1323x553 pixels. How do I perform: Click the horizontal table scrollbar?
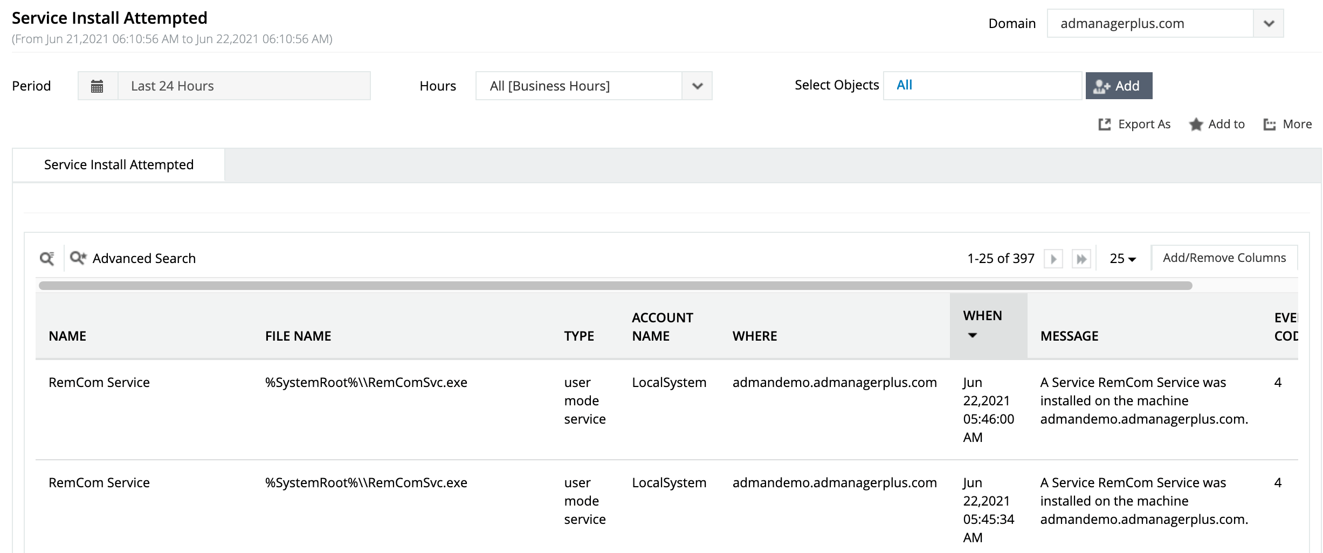point(615,286)
